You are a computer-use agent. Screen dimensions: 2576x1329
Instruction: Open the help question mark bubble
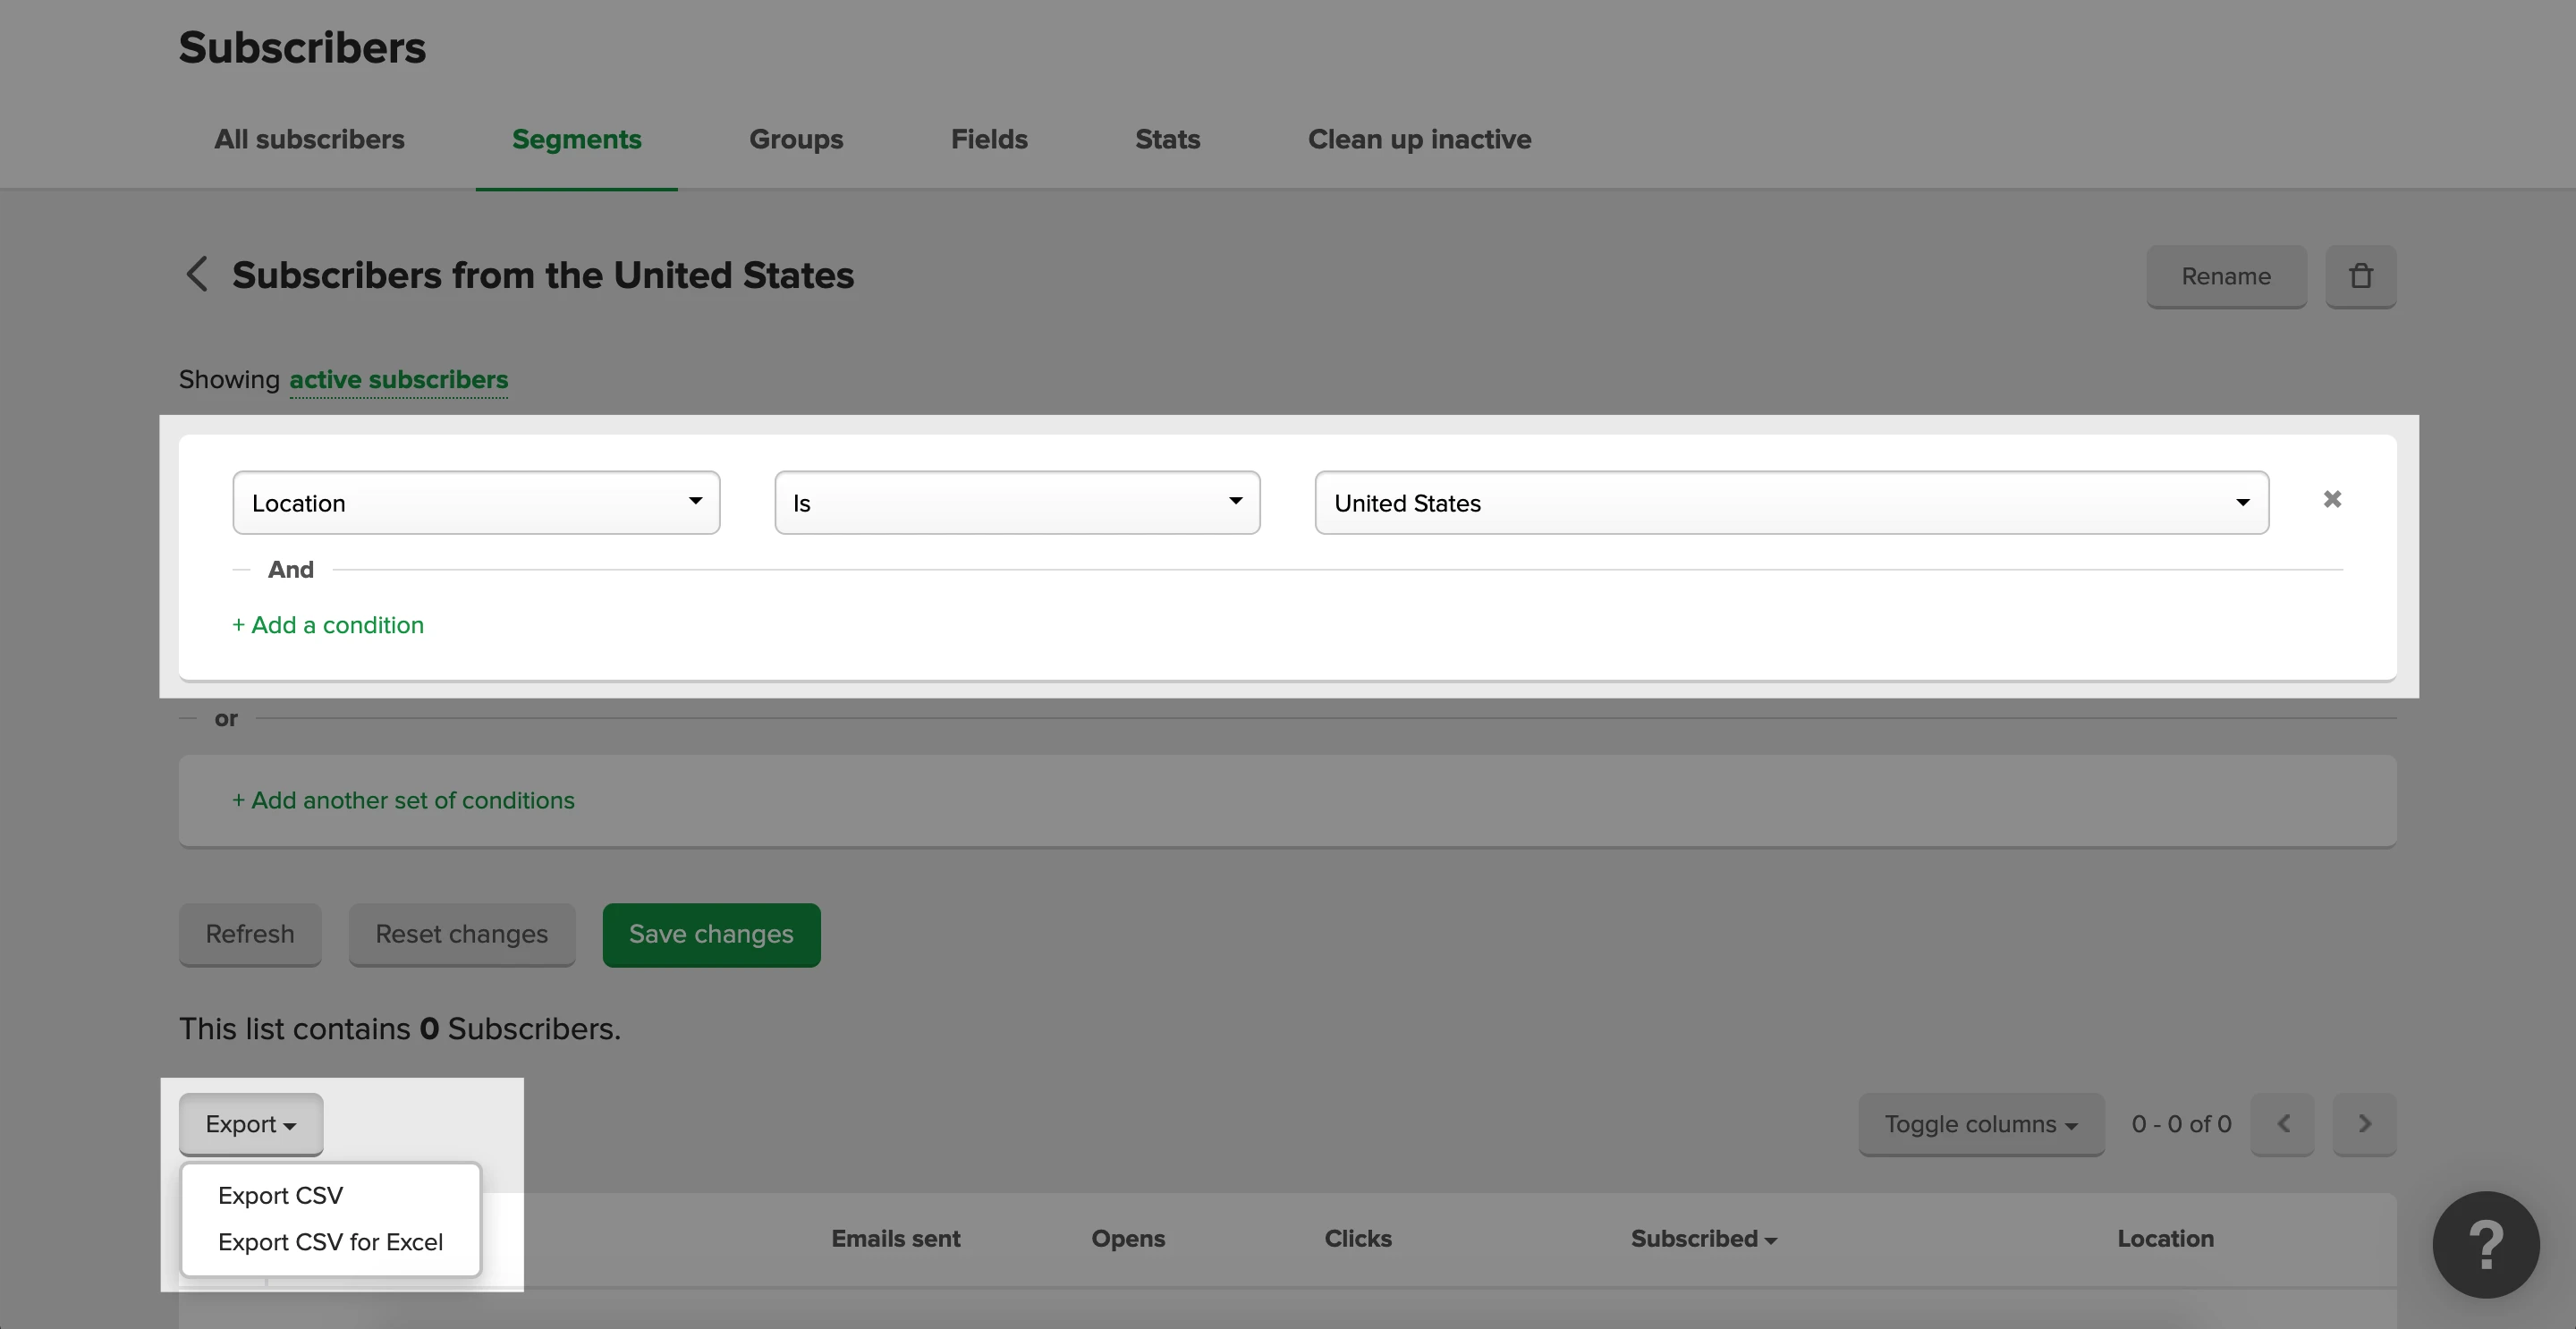coord(2485,1244)
